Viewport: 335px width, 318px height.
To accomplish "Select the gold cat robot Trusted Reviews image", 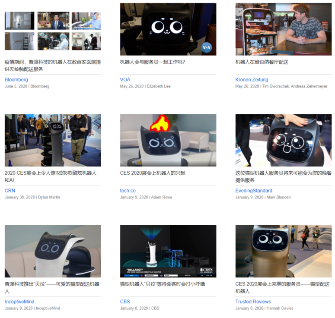I will [x=284, y=251].
